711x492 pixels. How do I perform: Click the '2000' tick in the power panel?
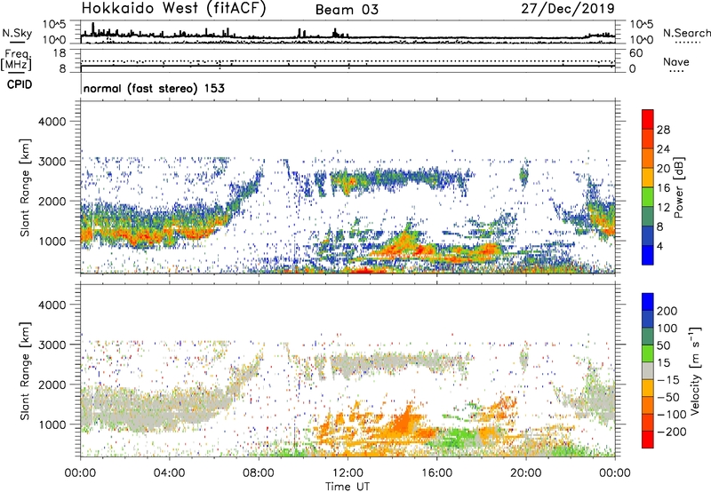tap(52, 201)
